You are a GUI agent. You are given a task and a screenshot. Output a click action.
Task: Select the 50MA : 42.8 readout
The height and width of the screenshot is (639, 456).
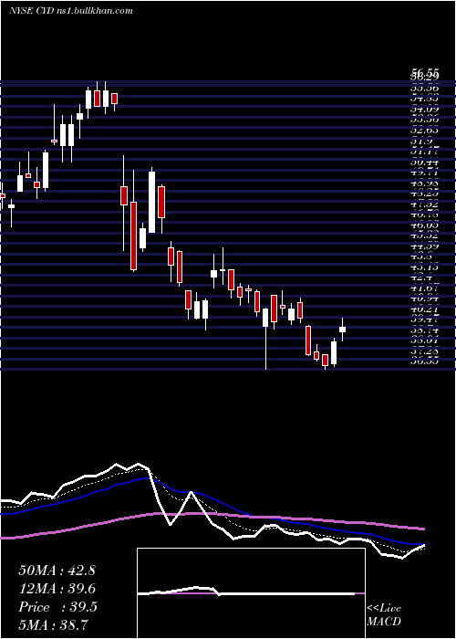(x=57, y=571)
